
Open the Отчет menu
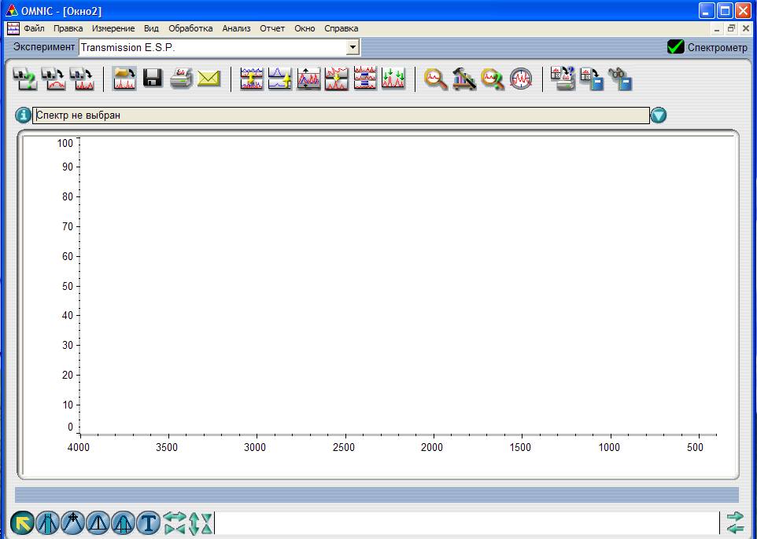point(272,28)
